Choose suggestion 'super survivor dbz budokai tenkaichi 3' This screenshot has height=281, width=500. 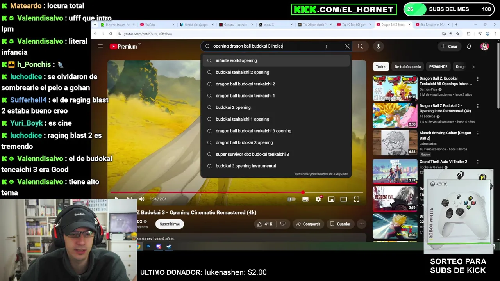tap(276, 154)
